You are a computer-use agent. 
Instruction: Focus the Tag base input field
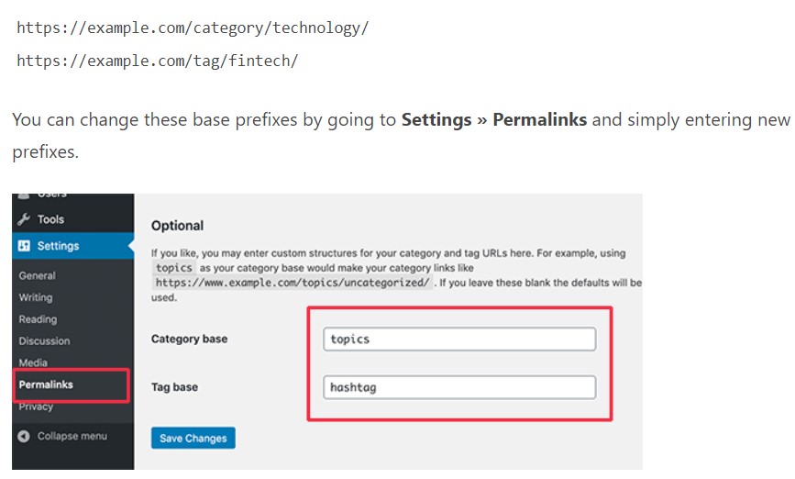459,387
